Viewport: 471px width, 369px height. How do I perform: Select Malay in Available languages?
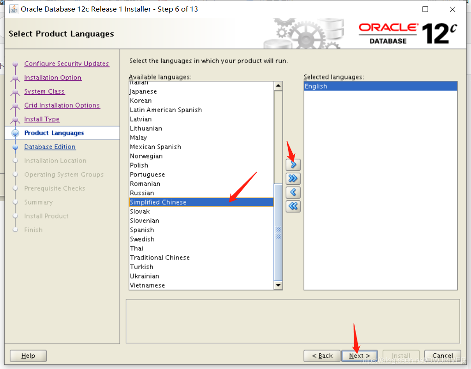point(201,138)
